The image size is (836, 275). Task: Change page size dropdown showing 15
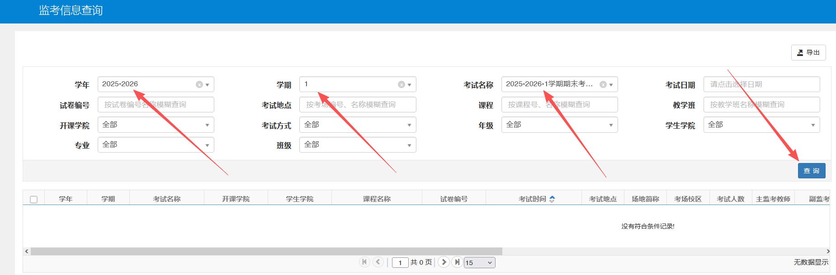point(479,263)
